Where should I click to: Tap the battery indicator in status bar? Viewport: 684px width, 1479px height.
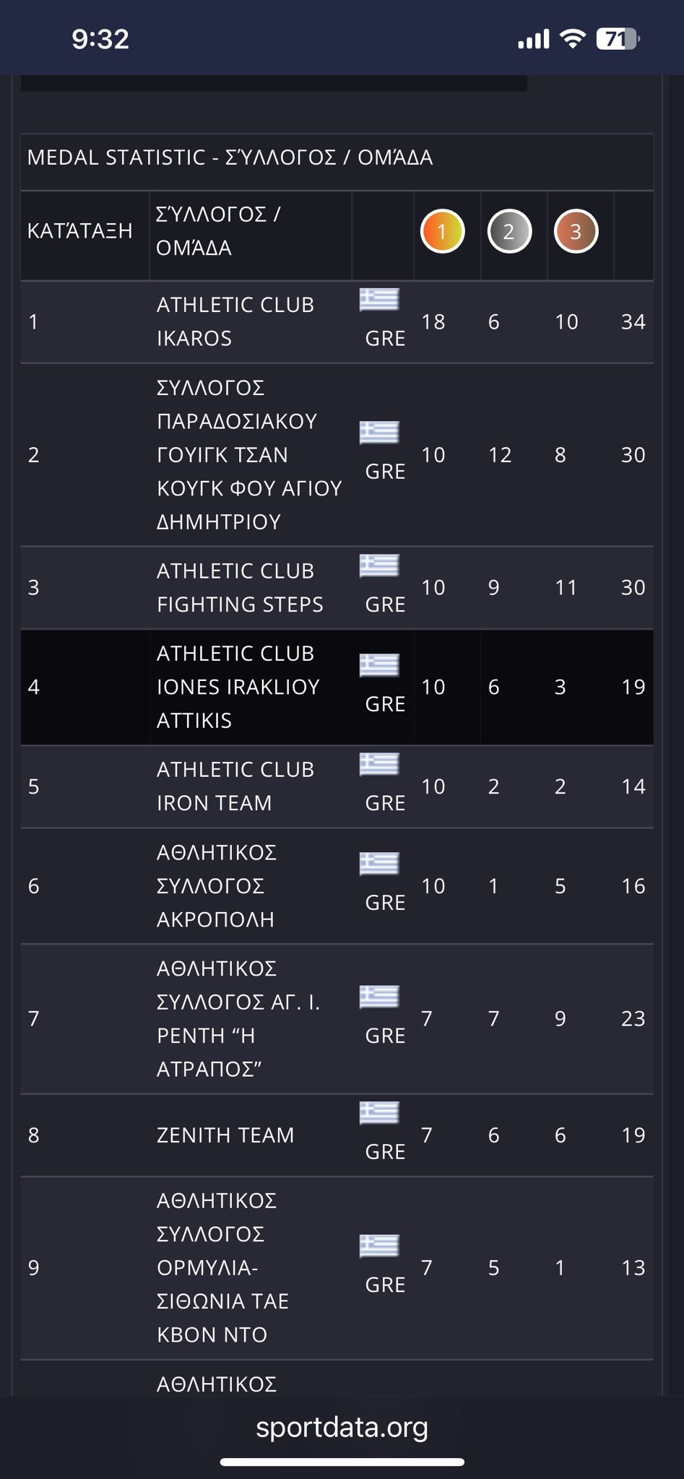tap(616, 39)
